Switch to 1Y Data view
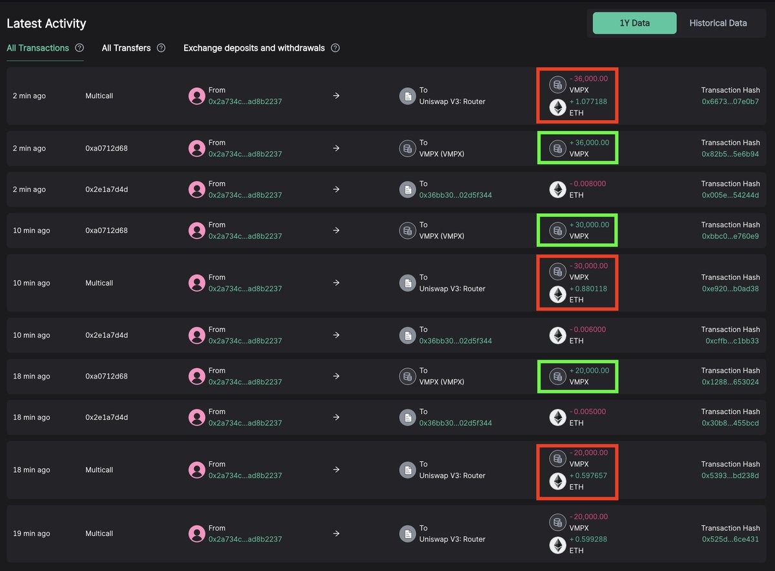 [x=634, y=23]
